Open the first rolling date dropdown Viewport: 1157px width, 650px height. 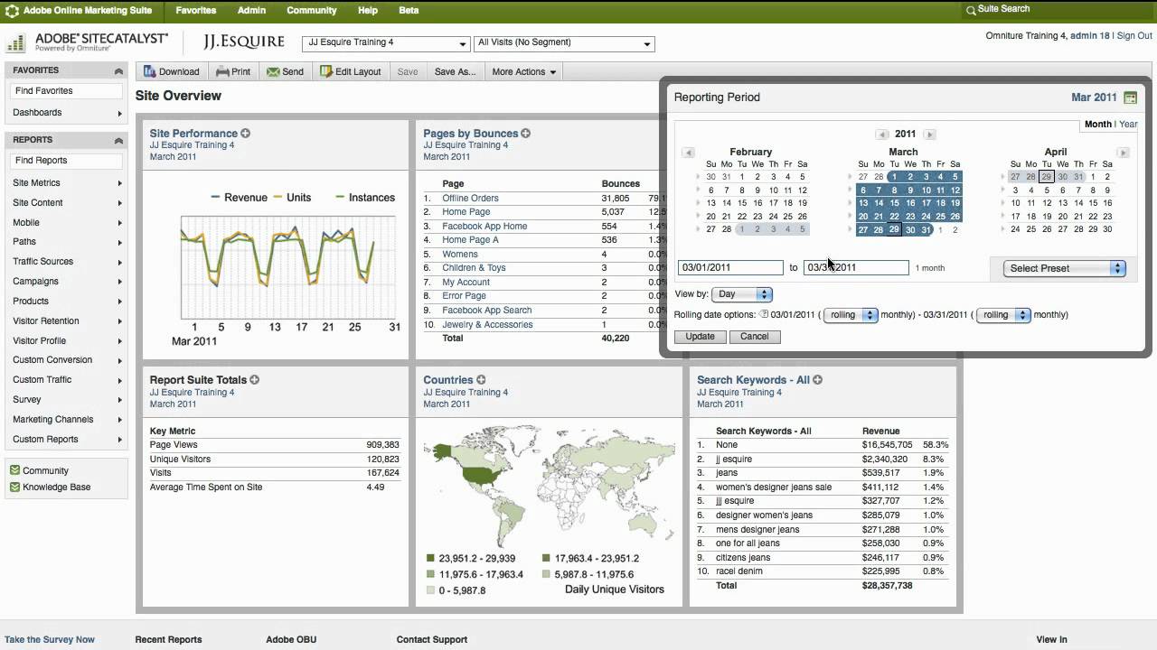[x=851, y=315]
